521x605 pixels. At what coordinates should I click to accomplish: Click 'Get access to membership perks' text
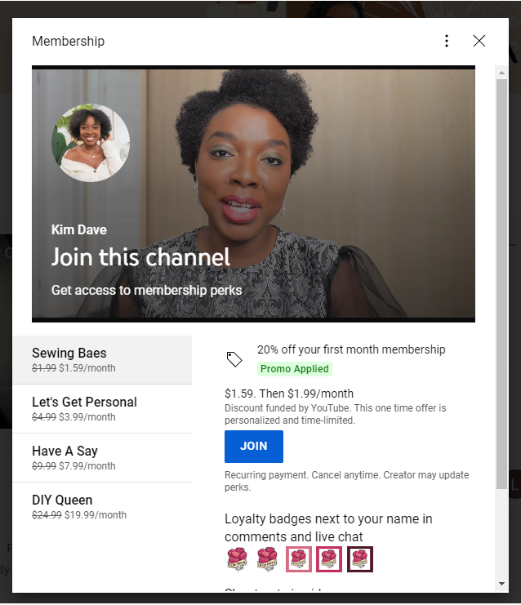click(x=147, y=291)
